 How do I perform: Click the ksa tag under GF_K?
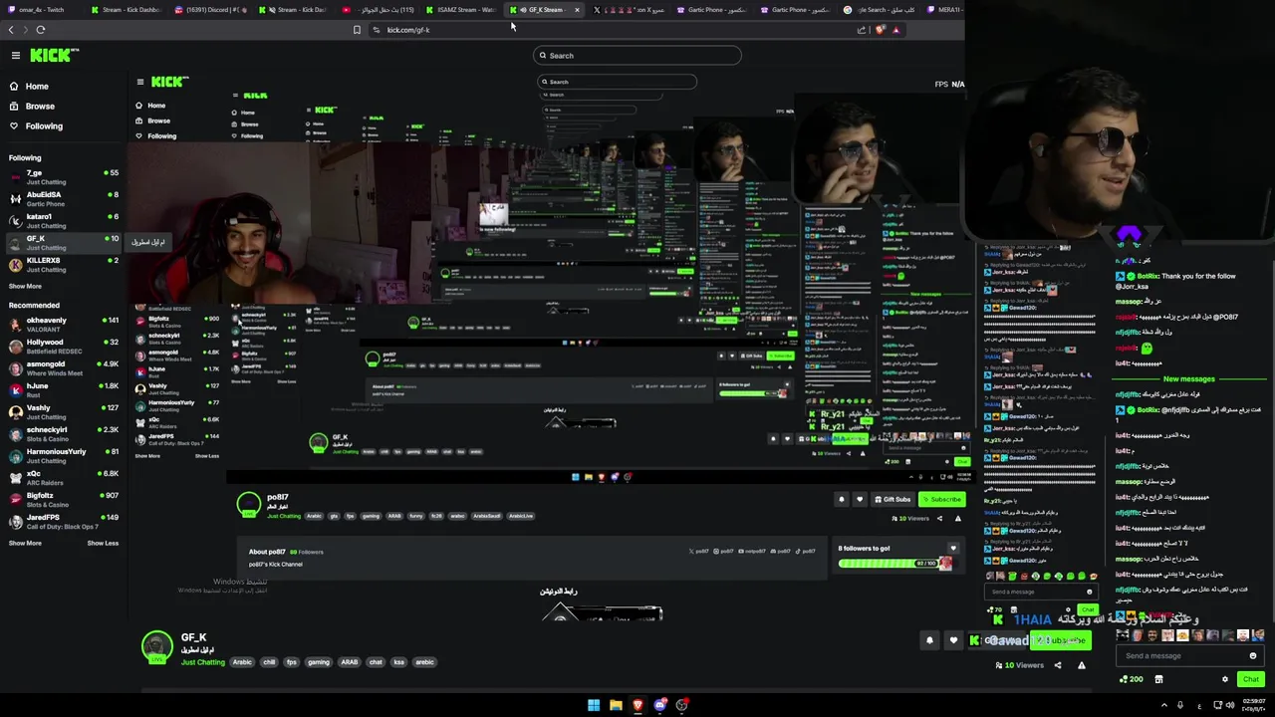[x=398, y=662]
